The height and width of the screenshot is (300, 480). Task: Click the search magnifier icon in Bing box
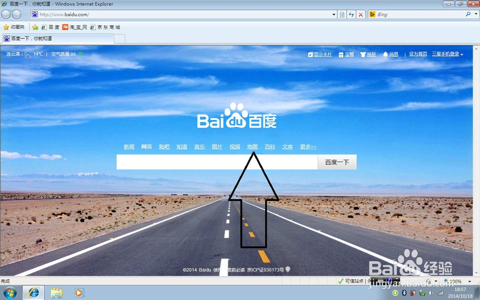[468, 14]
